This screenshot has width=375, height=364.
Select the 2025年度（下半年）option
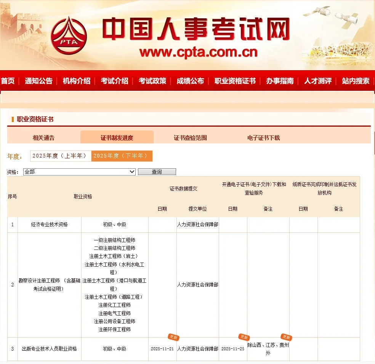click(122, 156)
